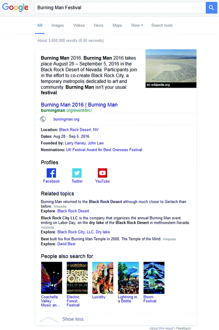Select the All tab
The image size is (219, 330).
coord(40,25)
